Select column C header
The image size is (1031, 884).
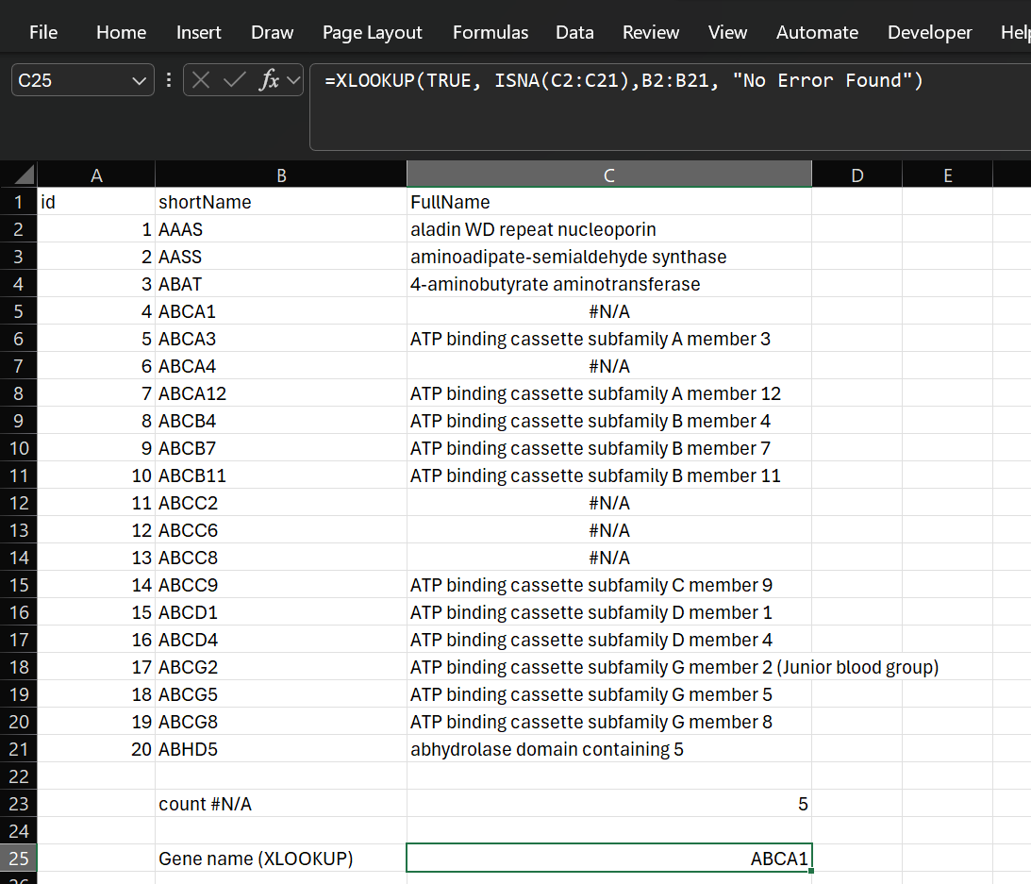coord(608,174)
